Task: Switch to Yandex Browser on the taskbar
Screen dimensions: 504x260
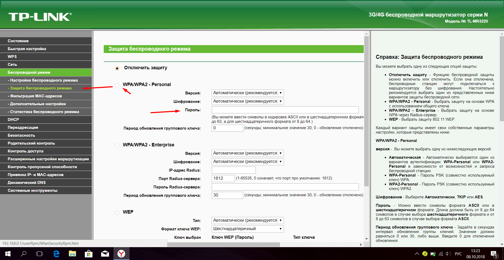Action: click(121, 254)
